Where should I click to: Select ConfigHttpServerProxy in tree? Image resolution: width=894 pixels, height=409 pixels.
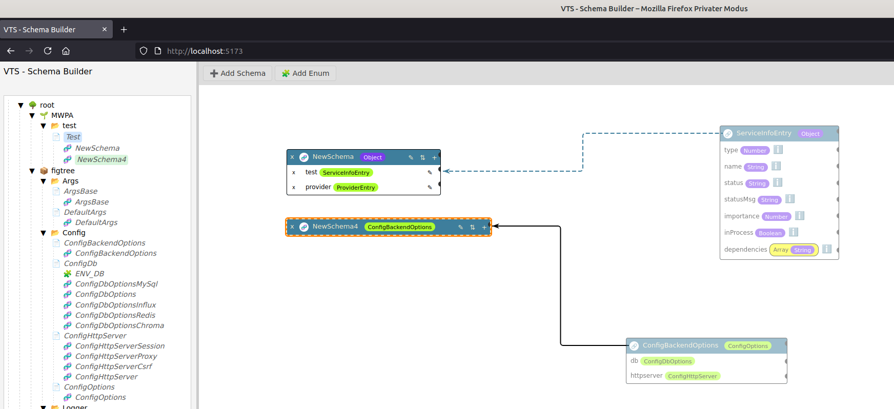[116, 356]
